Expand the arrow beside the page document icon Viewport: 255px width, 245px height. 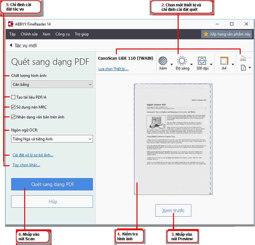250,68
